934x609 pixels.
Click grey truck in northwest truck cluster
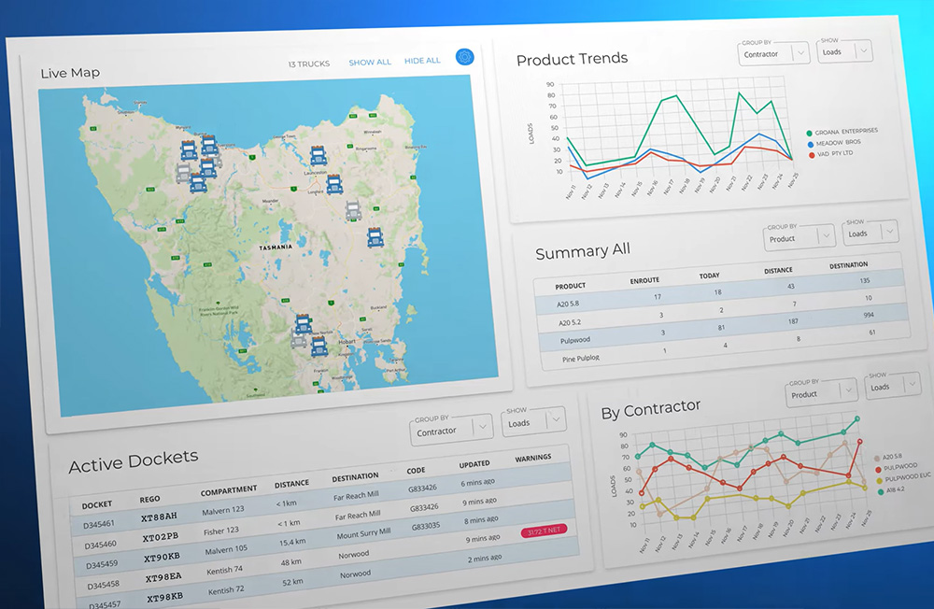(x=184, y=171)
